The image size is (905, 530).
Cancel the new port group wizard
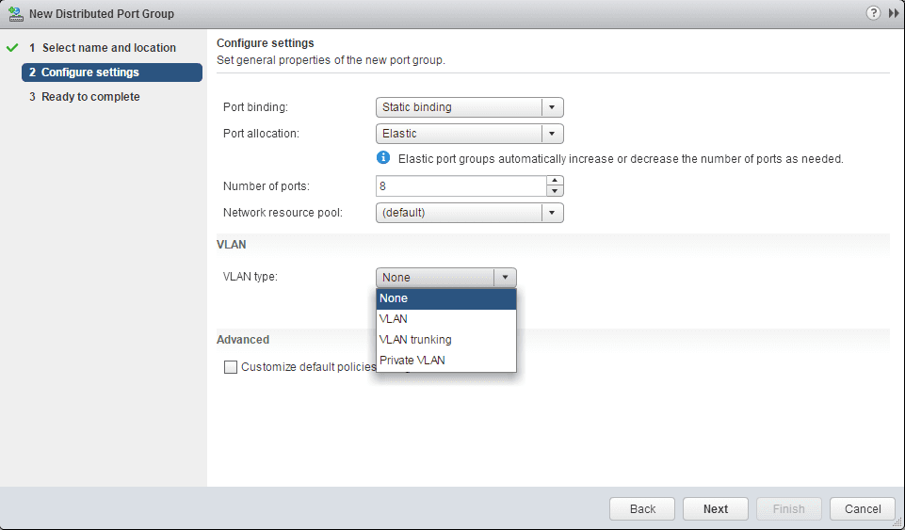click(x=862, y=509)
